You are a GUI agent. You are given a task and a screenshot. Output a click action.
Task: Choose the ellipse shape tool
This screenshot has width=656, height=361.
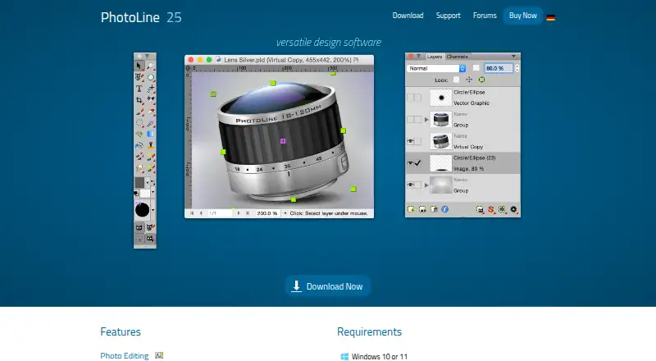151,77
